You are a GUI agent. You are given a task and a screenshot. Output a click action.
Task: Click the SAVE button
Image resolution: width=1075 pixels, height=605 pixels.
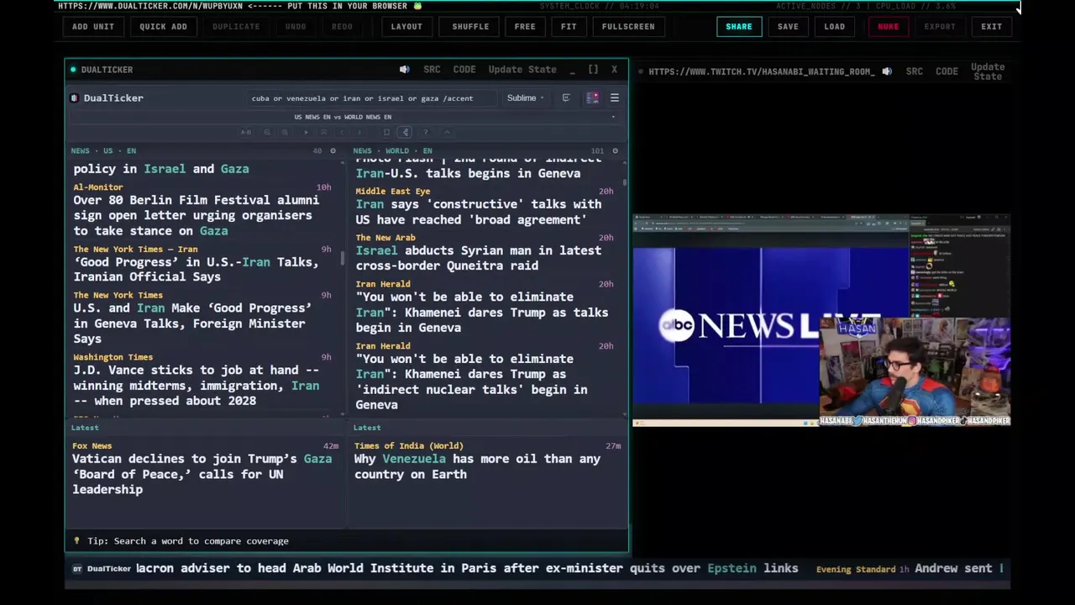[788, 27]
